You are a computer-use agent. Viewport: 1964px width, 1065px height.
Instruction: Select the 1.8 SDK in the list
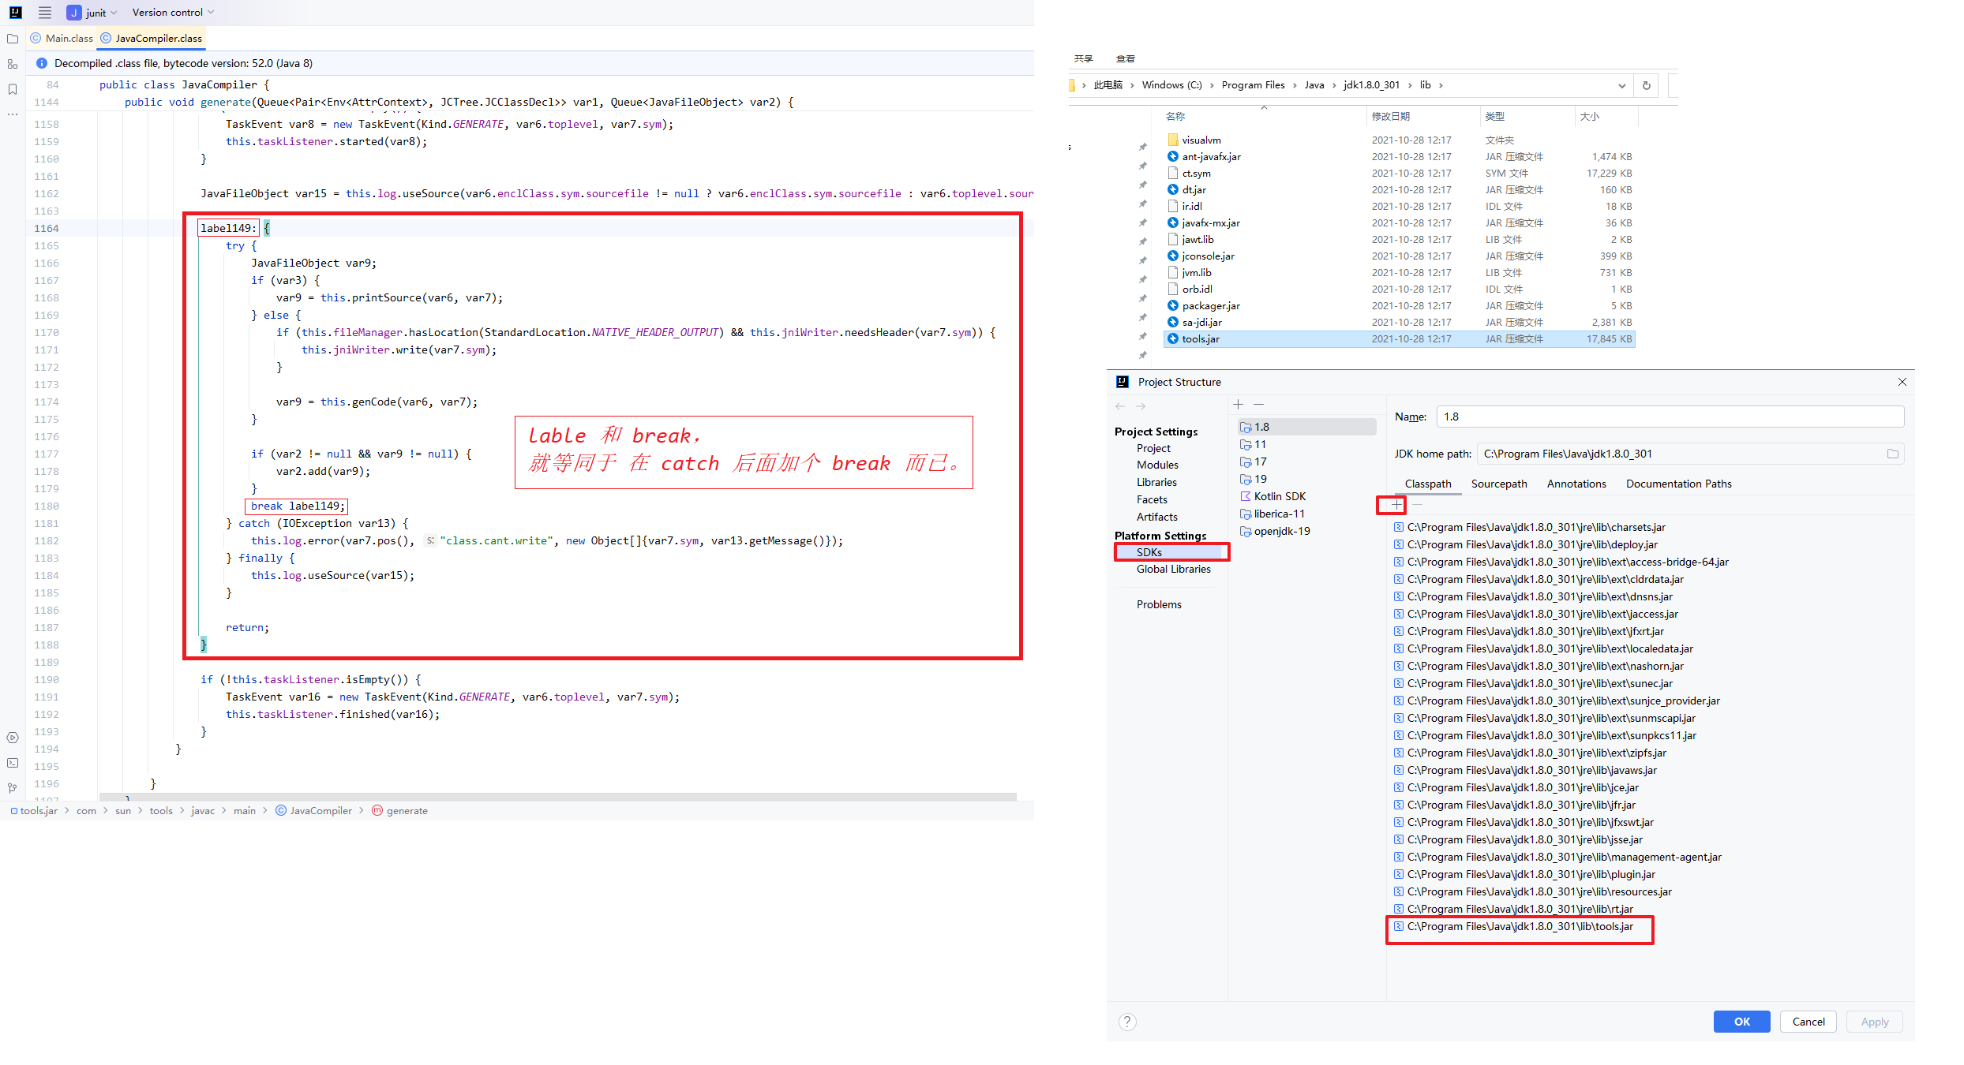coord(1306,427)
